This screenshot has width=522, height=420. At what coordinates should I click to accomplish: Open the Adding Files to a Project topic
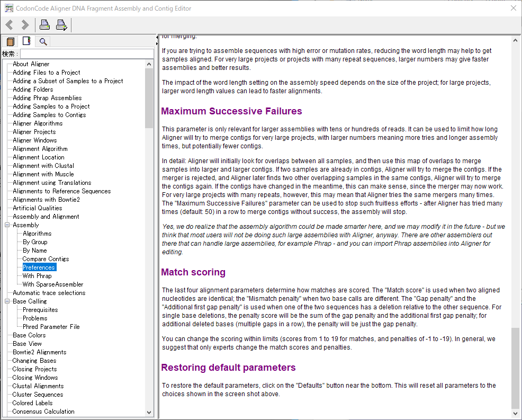46,73
